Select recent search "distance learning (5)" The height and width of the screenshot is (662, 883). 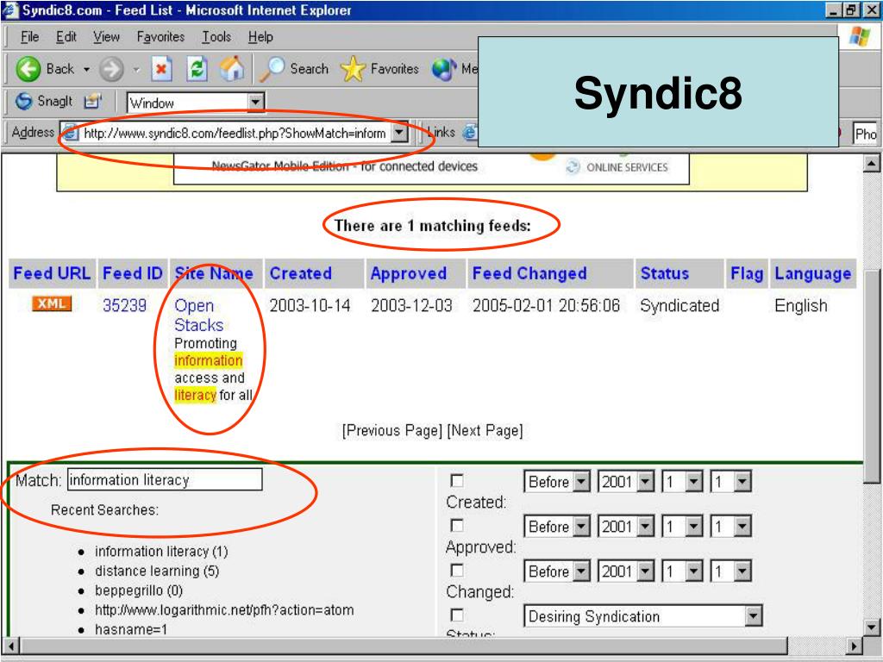click(x=157, y=571)
